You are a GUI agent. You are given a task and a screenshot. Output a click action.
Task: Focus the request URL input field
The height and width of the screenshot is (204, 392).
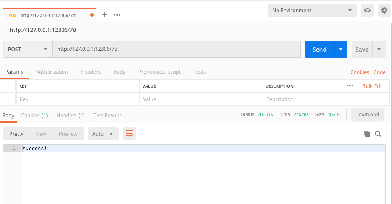click(x=176, y=49)
